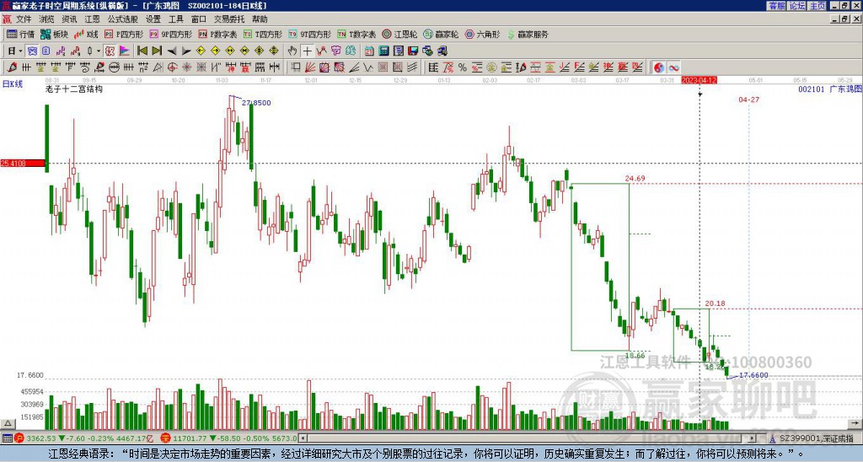Click the red 25.4108 price tag
The image size is (863, 462).
22,163
